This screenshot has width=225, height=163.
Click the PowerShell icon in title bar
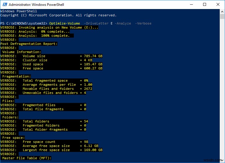[x=4, y=5]
